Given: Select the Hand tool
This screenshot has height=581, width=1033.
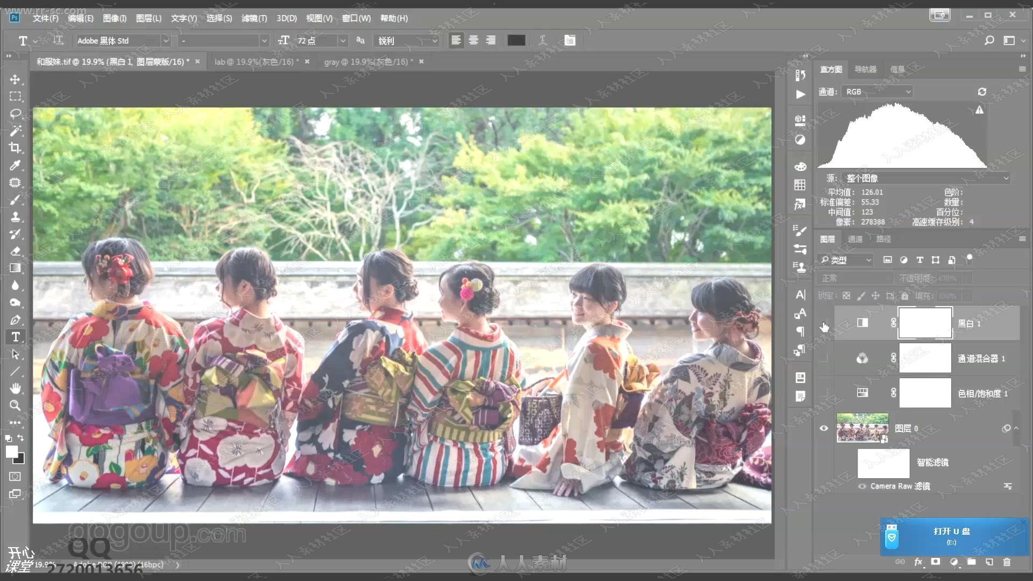Looking at the screenshot, I should 15,388.
